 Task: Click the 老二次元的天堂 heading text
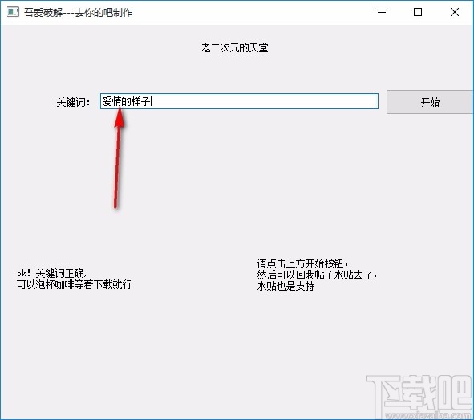234,48
